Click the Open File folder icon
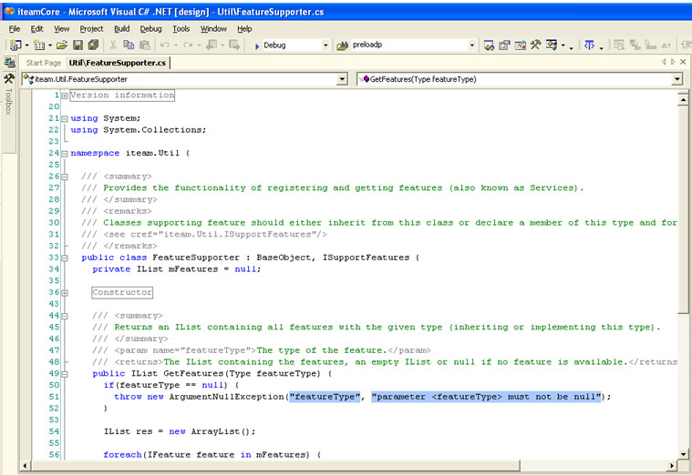The width and height of the screenshot is (692, 475). pos(62,45)
